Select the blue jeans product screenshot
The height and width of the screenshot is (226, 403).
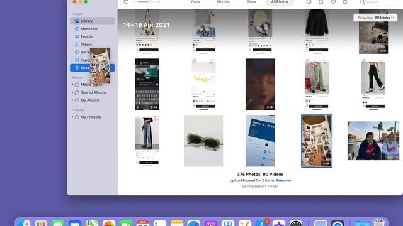point(147,141)
